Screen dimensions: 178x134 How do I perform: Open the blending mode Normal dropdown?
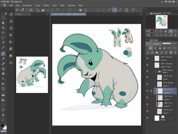(157, 44)
